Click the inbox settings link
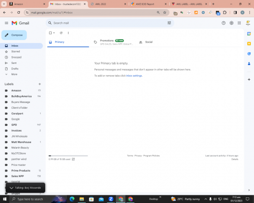 (134, 76)
